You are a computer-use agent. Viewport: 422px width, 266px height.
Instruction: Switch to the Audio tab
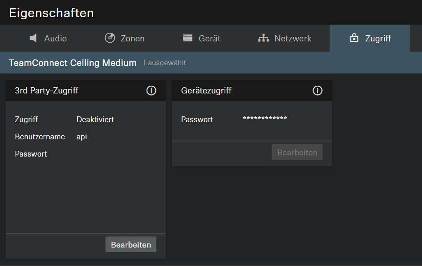[55, 39]
